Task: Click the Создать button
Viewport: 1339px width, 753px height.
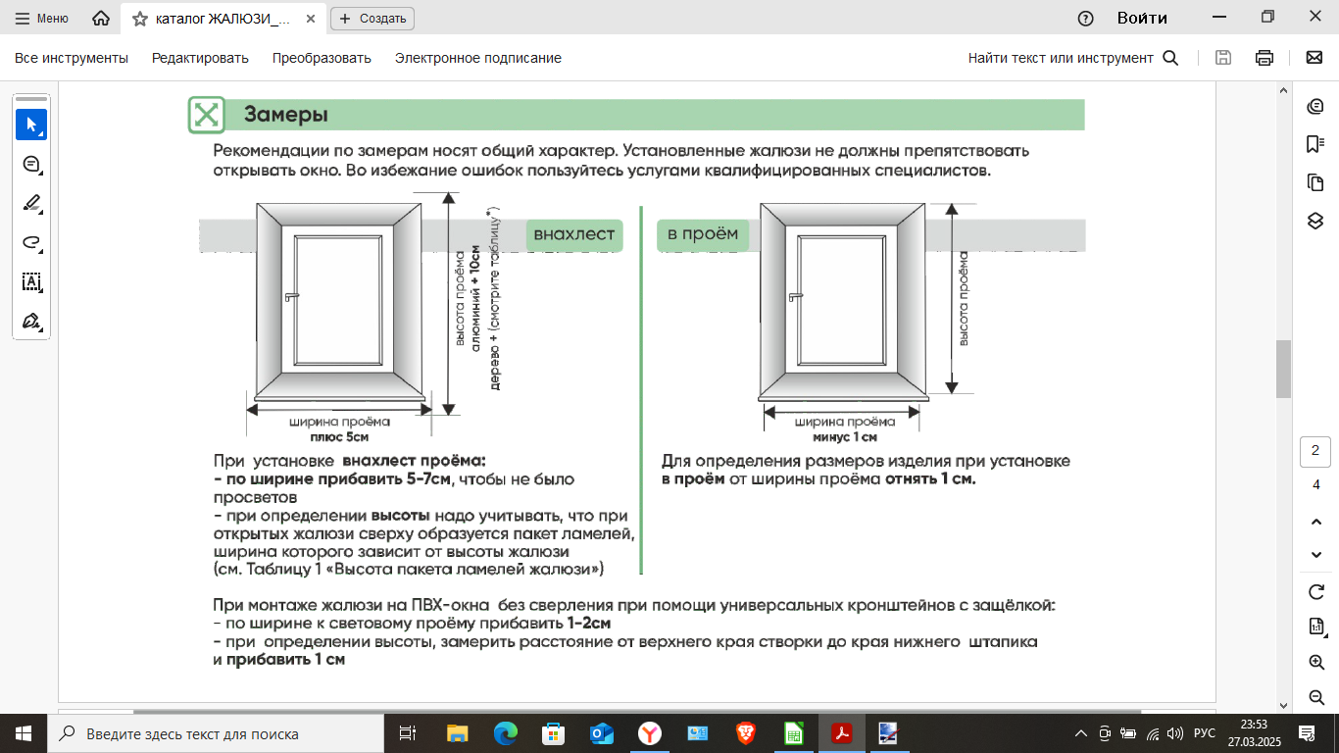Action: coord(372,19)
